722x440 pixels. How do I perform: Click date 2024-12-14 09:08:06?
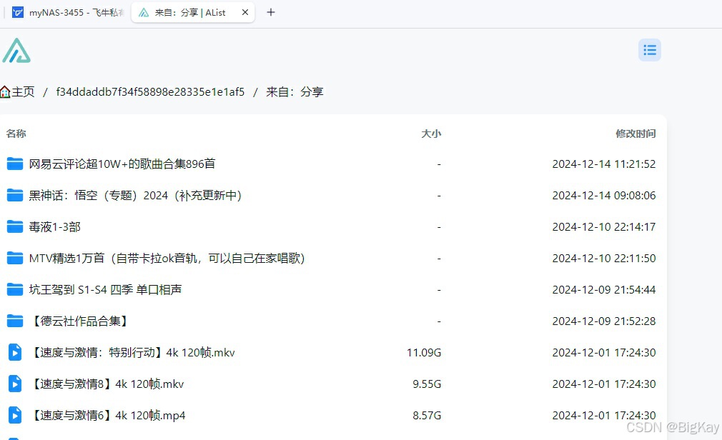603,195
